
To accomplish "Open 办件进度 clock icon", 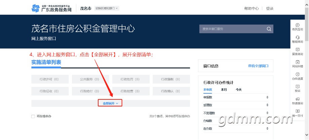I will point(298,76).
